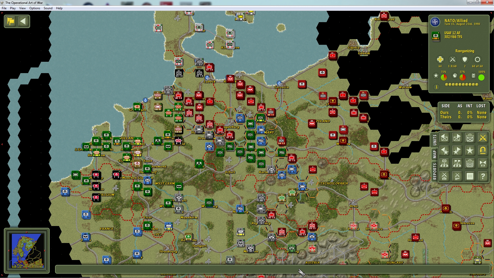This screenshot has width=494, height=278.
Task: Click the row of yellow squares bar
Action: click(x=462, y=84)
